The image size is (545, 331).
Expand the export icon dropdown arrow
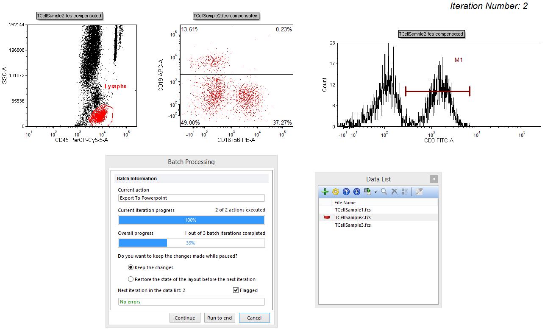pyautogui.click(x=375, y=192)
